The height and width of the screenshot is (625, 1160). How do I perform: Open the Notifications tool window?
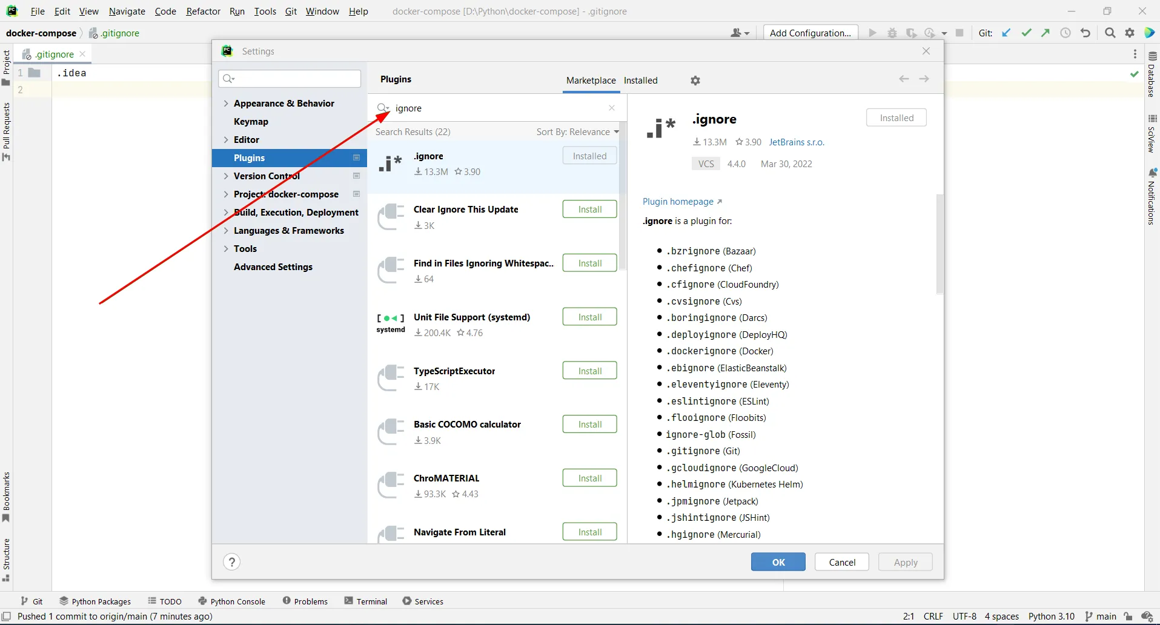(x=1152, y=197)
